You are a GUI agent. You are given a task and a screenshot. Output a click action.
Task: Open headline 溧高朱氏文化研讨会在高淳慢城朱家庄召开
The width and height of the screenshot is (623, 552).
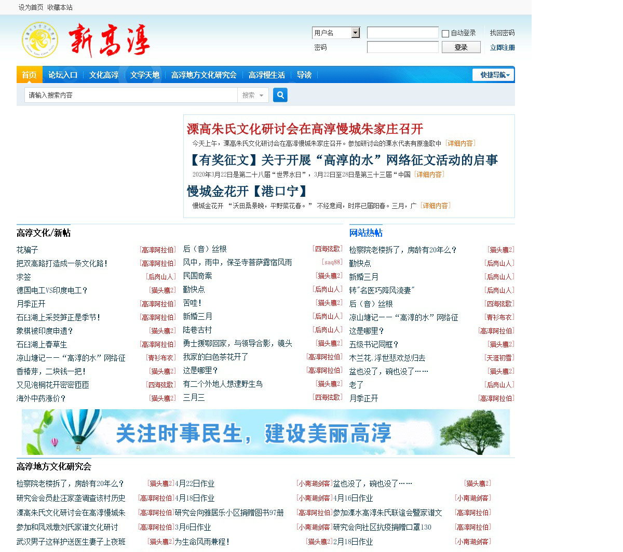pos(305,129)
